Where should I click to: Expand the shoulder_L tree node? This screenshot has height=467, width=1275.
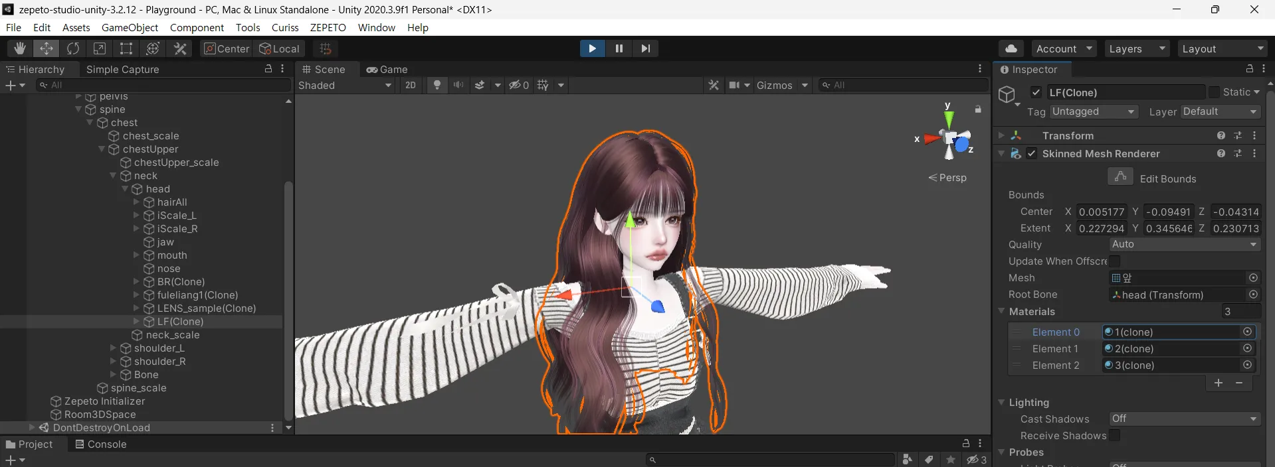(x=113, y=348)
